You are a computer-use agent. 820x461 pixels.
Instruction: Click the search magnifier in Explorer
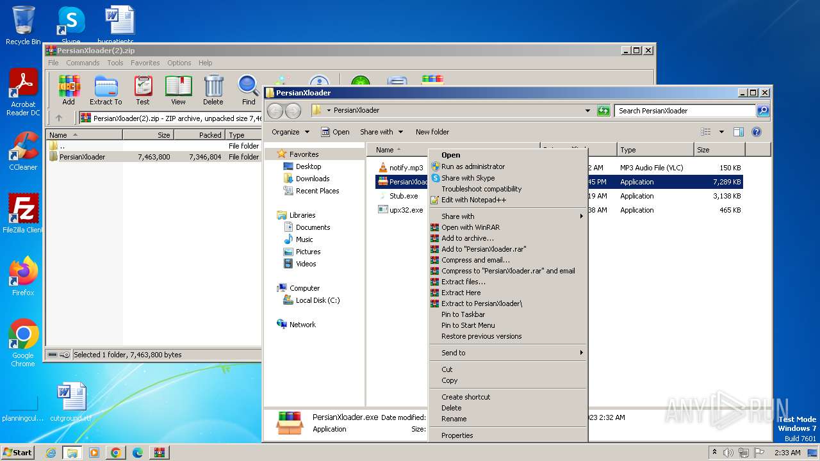pyautogui.click(x=762, y=110)
